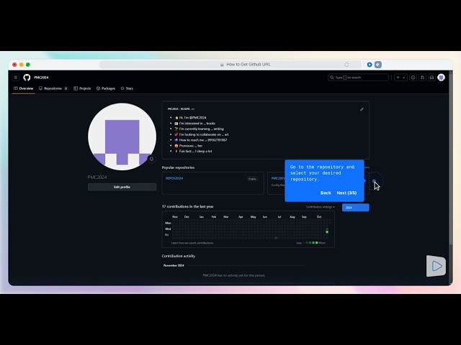The image size is (461, 345).
Task: Click the blue hotspot dot beside the tooltip
Action: click(374, 181)
